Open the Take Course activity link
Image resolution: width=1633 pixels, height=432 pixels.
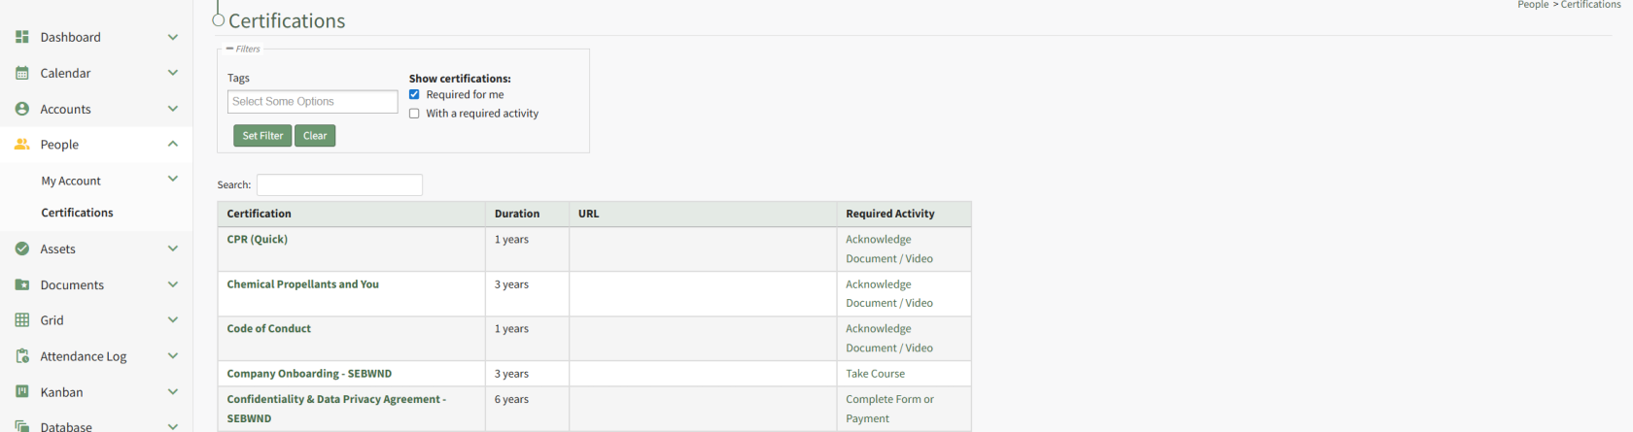(x=875, y=374)
